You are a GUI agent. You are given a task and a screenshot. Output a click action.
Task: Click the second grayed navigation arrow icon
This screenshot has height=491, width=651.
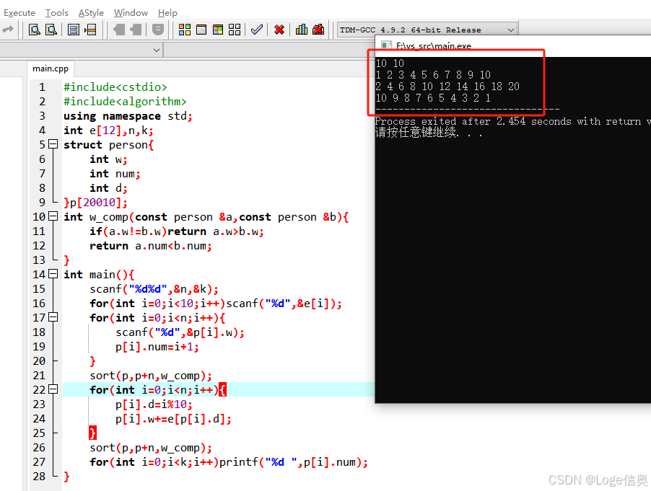(x=136, y=30)
